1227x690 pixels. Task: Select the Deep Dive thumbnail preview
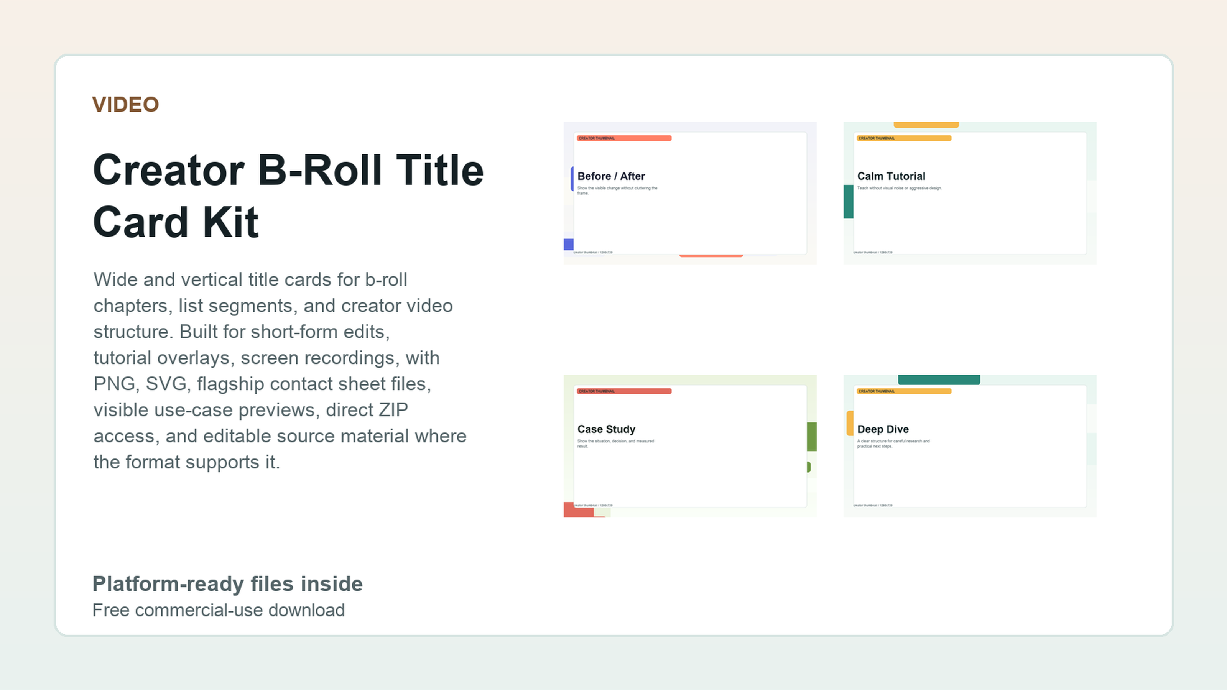tap(970, 446)
